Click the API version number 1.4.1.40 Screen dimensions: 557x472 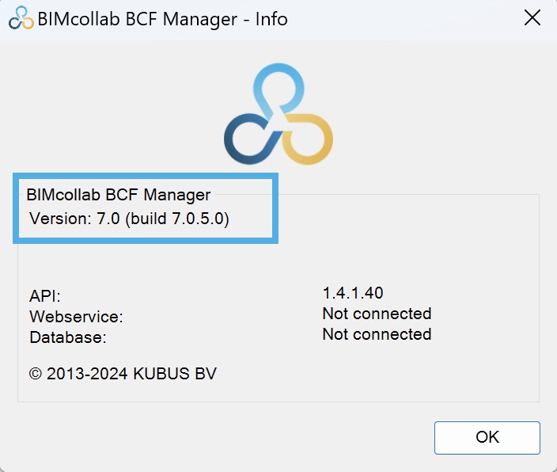pos(353,293)
